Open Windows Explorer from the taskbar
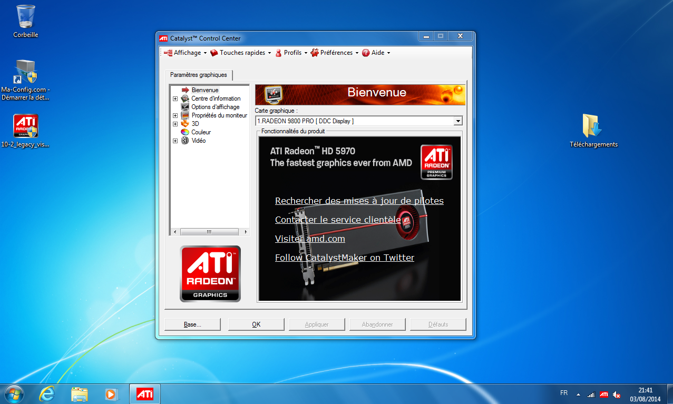 pyautogui.click(x=79, y=394)
